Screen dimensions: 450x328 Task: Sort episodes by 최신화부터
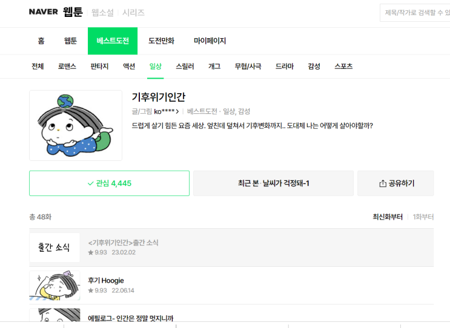pyautogui.click(x=387, y=217)
